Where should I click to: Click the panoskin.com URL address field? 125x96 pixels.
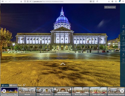[48, 1]
